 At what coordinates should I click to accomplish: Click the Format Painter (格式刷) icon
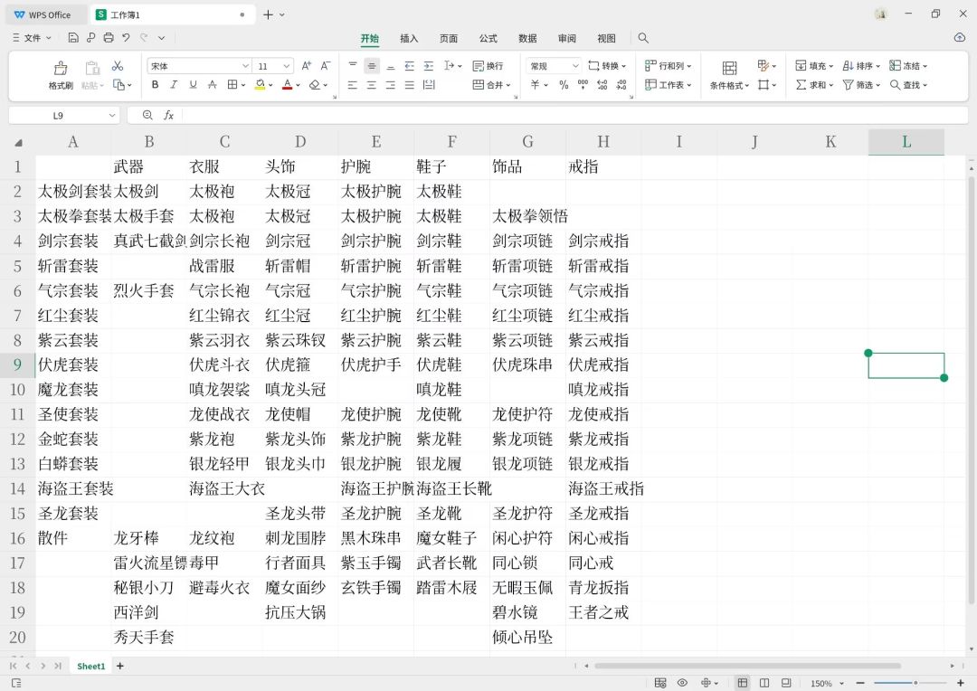pos(61,67)
